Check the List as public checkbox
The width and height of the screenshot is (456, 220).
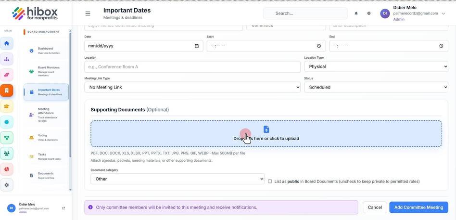(x=270, y=181)
